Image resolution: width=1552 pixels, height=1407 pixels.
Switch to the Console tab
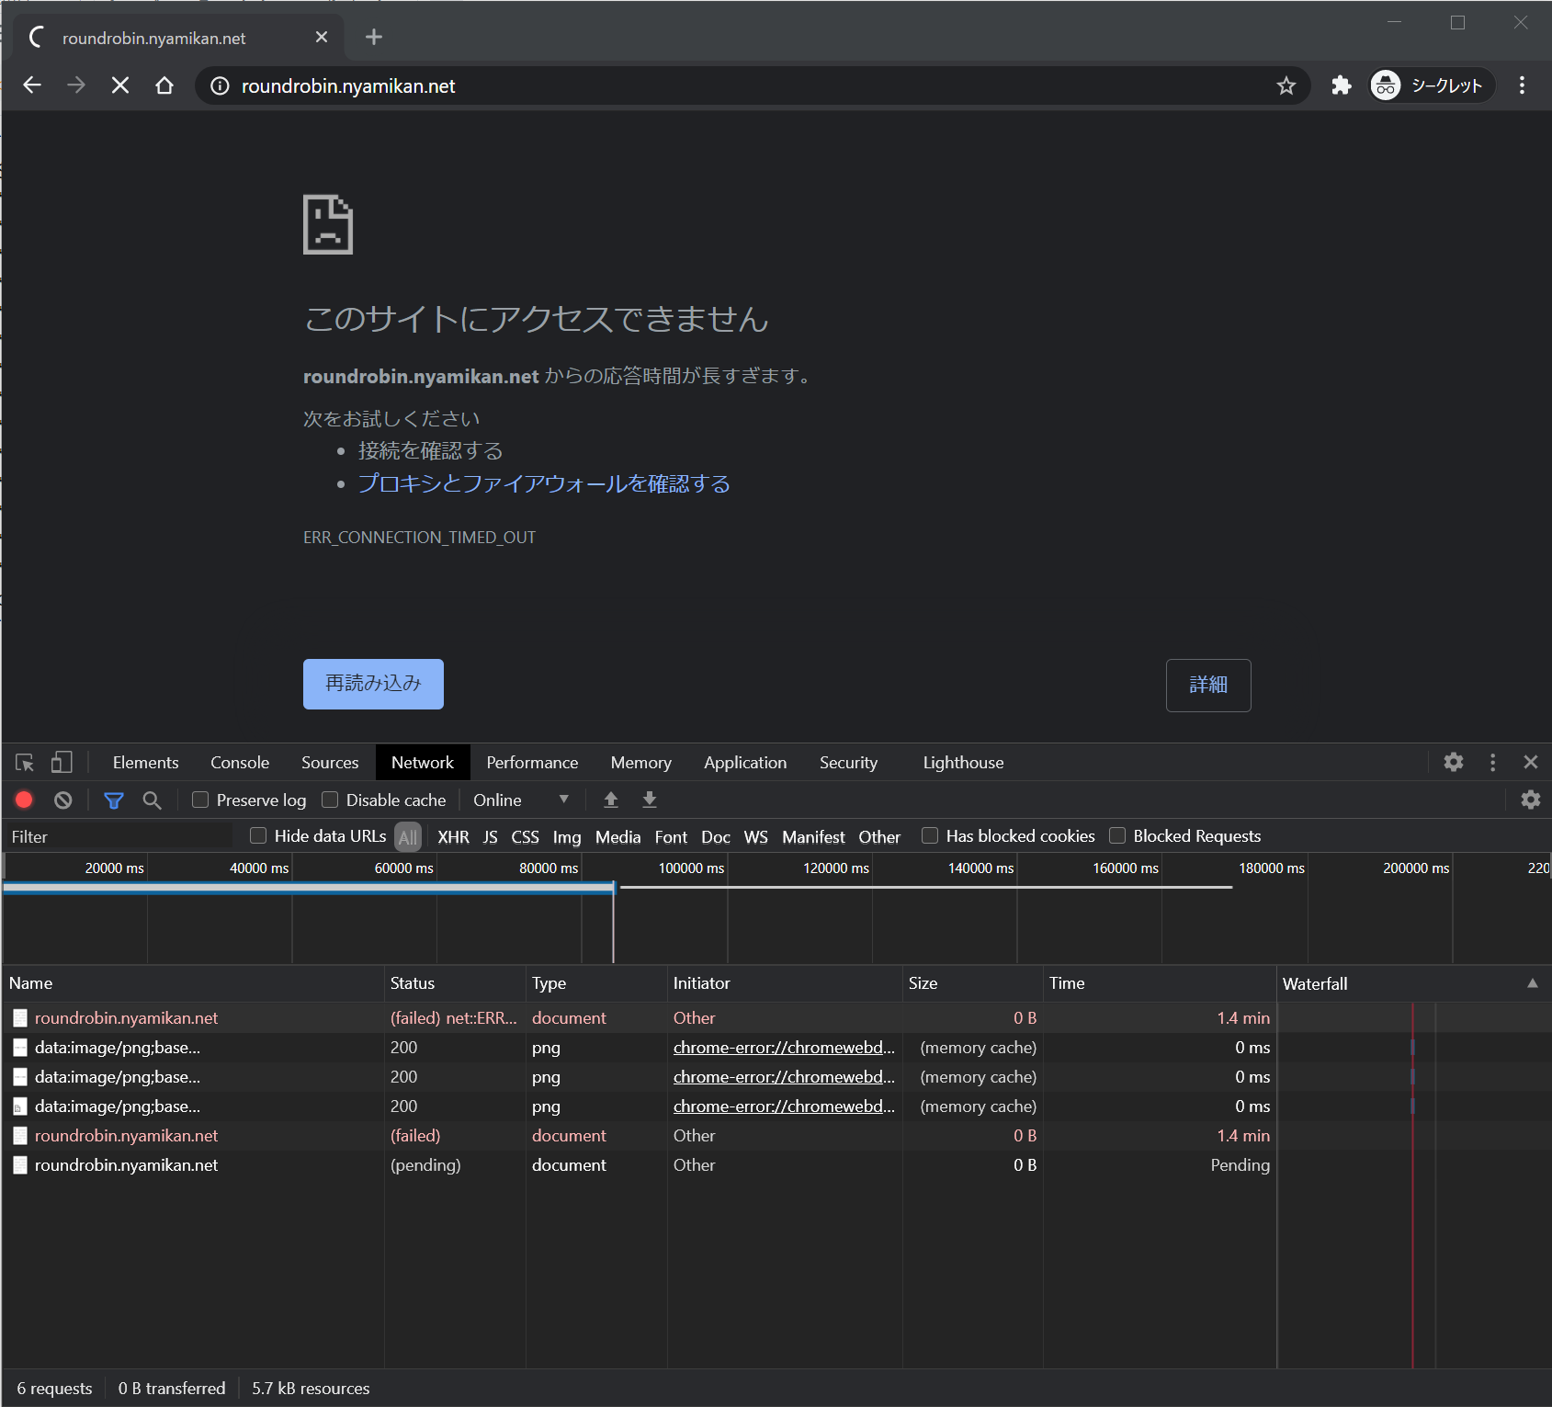240,762
